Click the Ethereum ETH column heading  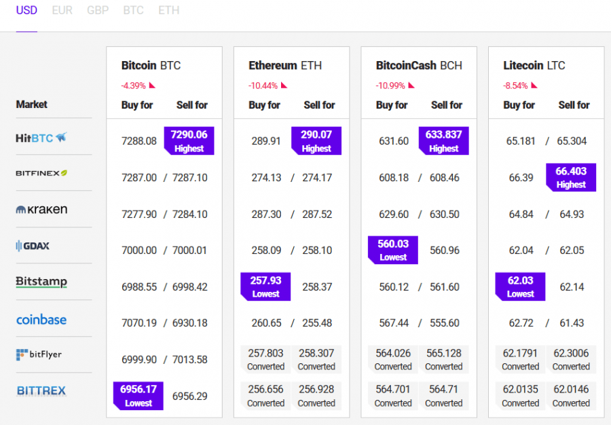285,65
